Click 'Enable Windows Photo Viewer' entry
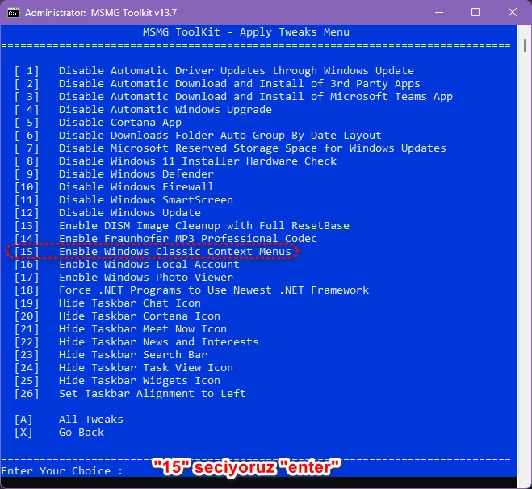This screenshot has width=532, height=489. coord(146,277)
